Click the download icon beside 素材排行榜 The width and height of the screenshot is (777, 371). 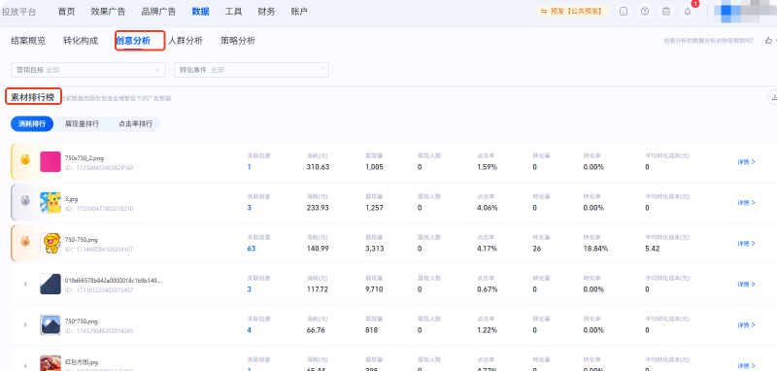[772, 97]
